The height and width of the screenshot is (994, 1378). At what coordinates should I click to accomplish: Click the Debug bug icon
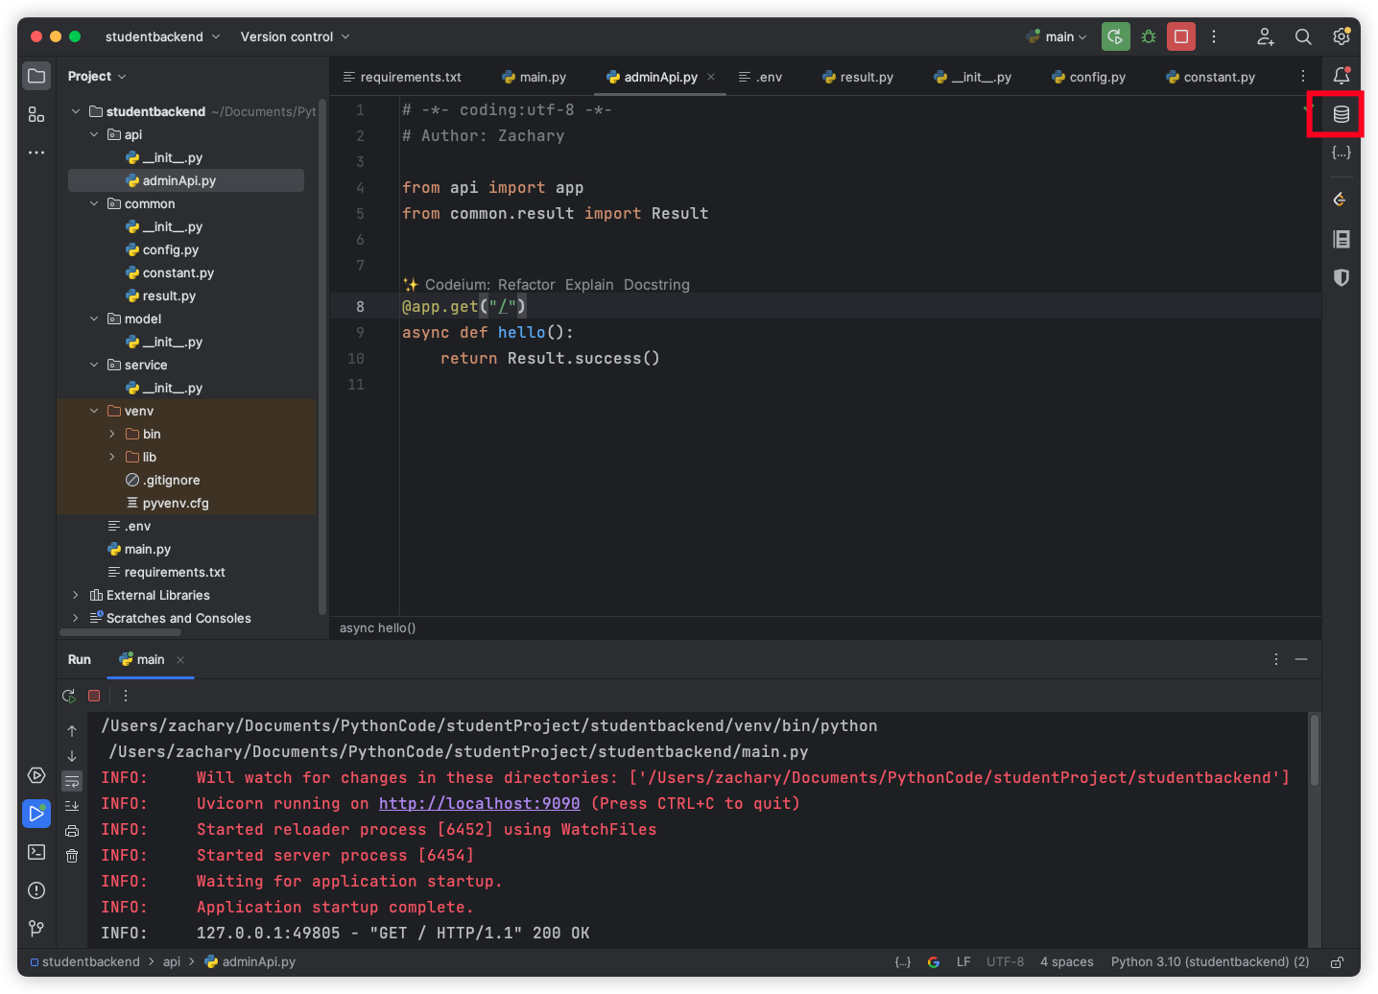[x=1148, y=36]
